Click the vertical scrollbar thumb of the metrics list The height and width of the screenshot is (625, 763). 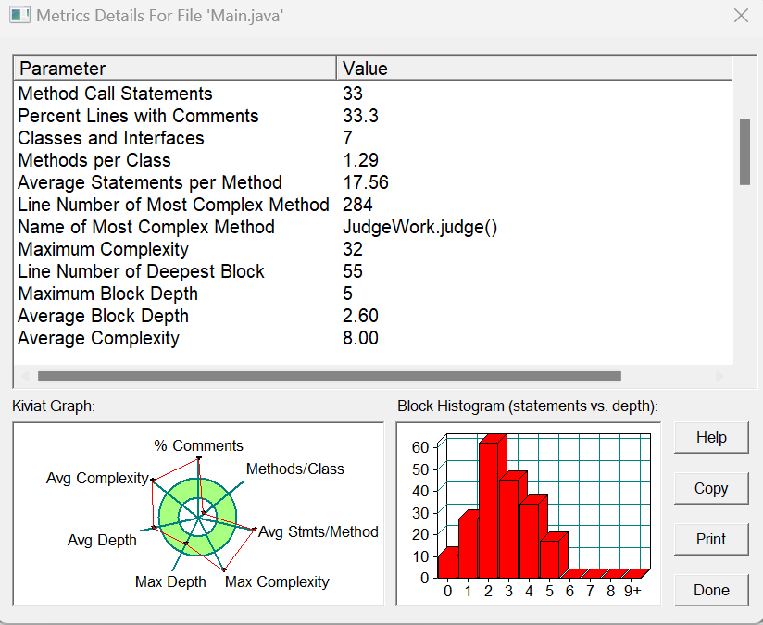tap(744, 151)
